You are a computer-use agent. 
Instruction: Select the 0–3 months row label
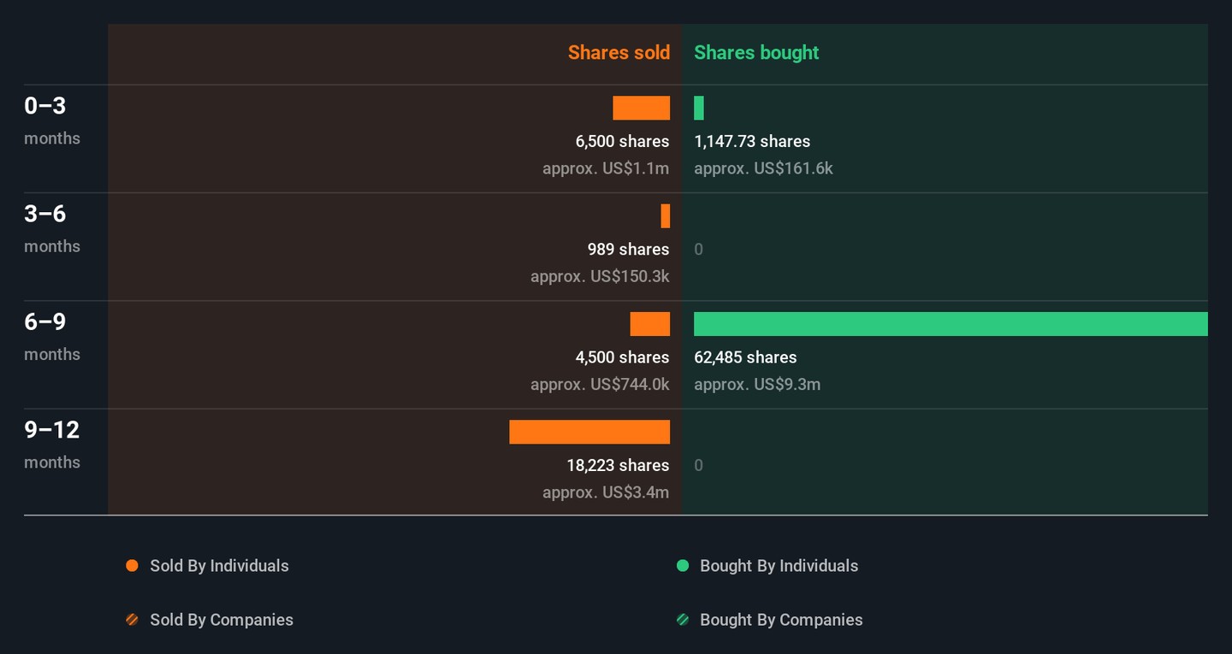(x=45, y=106)
